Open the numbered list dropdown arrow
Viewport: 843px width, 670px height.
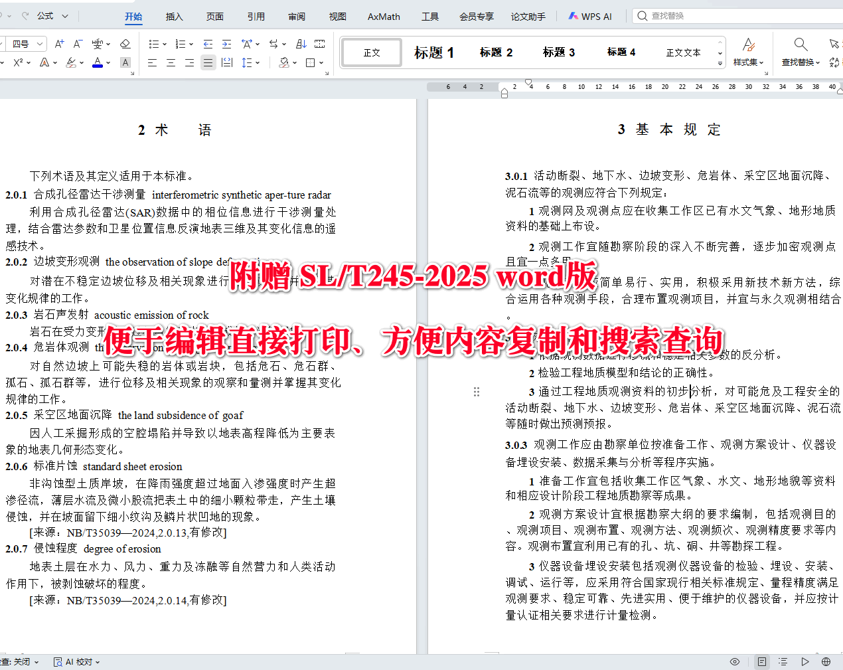(x=190, y=43)
